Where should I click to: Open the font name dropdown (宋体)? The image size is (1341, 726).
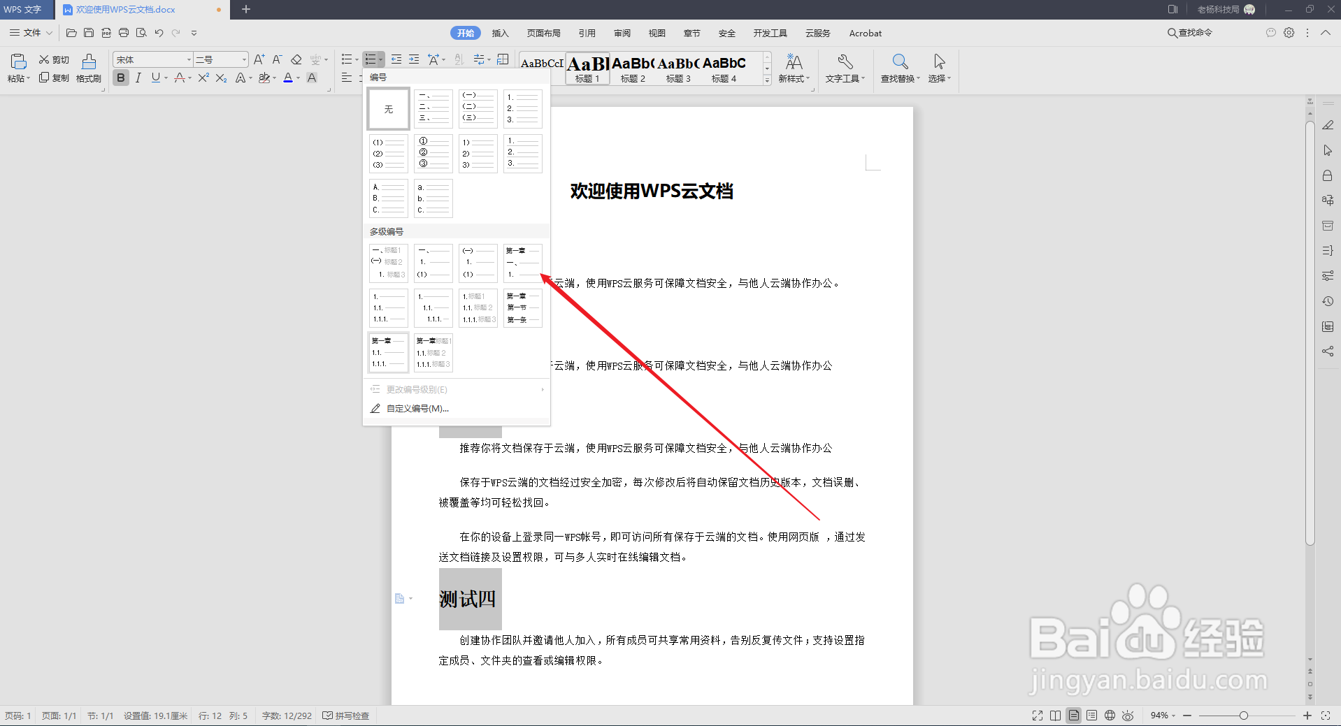pyautogui.click(x=189, y=59)
